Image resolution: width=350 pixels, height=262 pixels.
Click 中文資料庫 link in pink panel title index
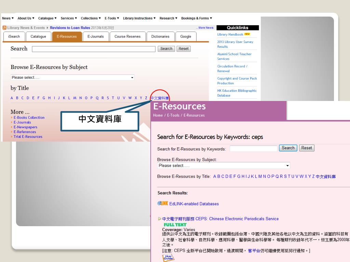pyautogui.click(x=326, y=177)
